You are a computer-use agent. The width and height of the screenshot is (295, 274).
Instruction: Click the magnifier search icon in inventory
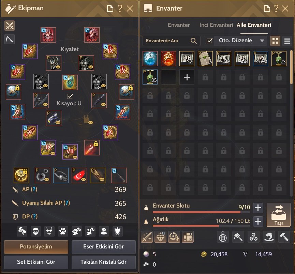(x=194, y=41)
